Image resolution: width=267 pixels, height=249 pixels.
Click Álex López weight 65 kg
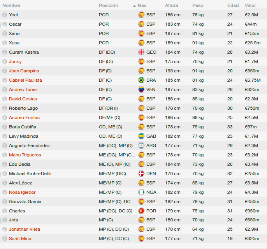tap(198, 183)
